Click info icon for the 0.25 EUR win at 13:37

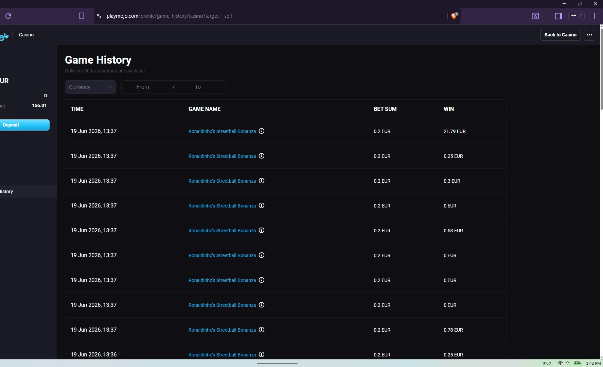coord(262,156)
